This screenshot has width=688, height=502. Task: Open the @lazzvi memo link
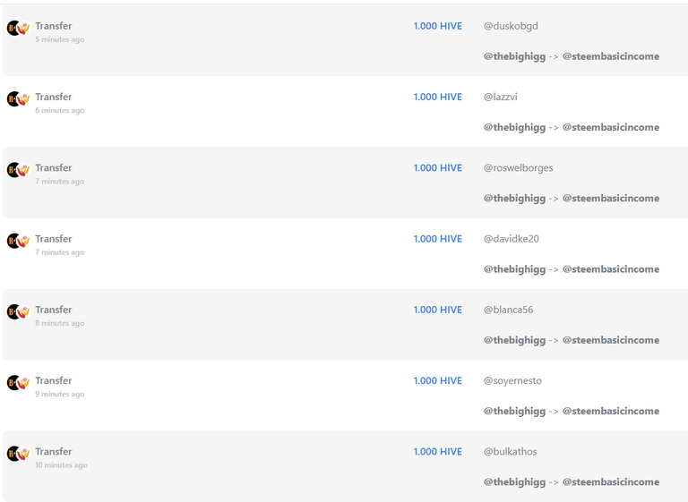pos(500,97)
